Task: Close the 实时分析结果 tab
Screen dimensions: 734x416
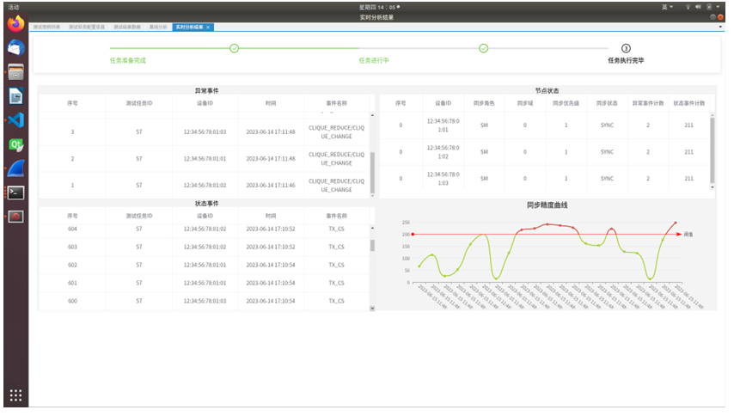Action: coord(208,28)
